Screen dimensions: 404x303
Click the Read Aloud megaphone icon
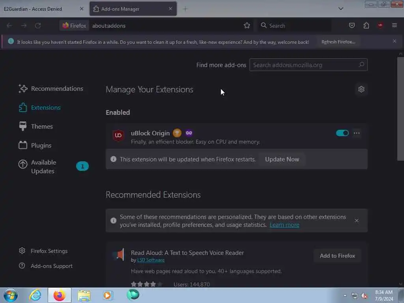119,254
